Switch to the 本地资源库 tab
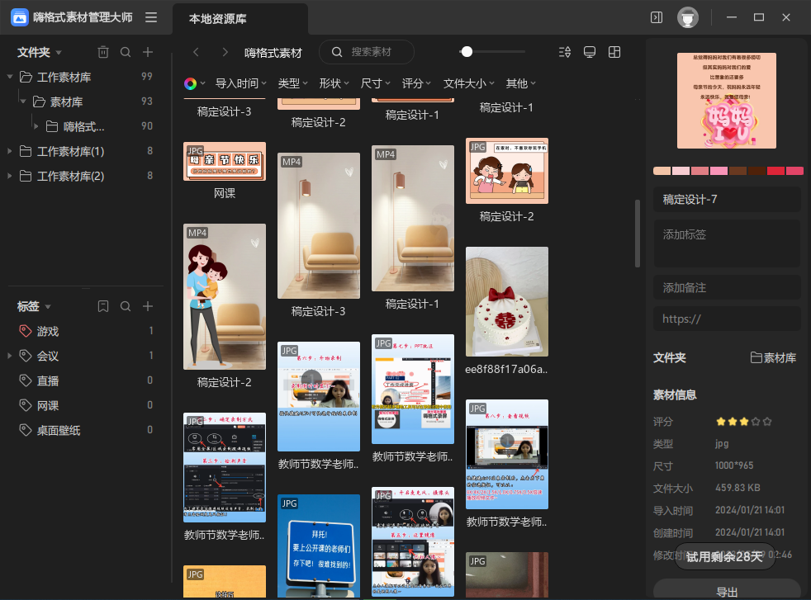811x600 pixels. (240, 19)
